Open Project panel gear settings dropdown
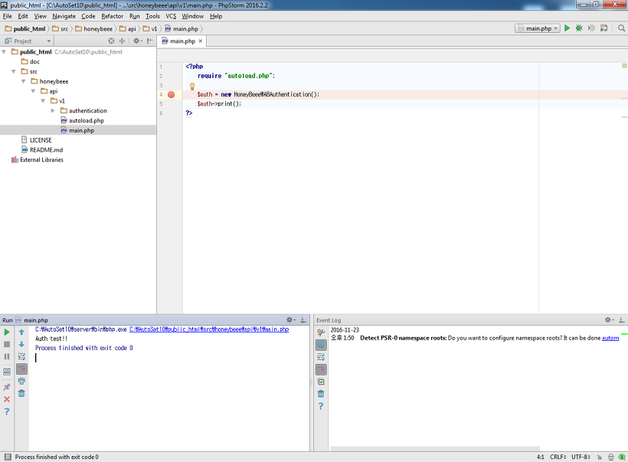The height and width of the screenshot is (462, 628). click(137, 41)
